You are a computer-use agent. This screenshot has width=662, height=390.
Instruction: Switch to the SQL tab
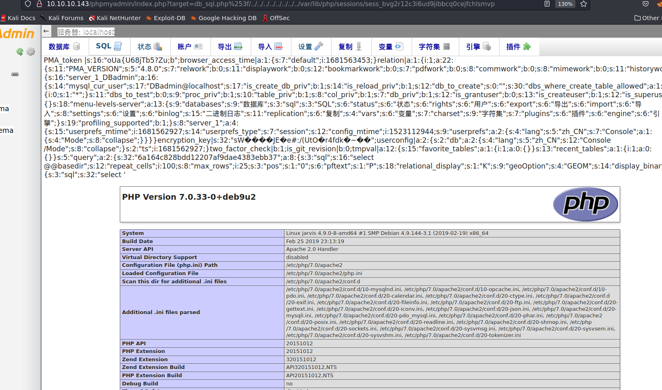[x=109, y=46]
